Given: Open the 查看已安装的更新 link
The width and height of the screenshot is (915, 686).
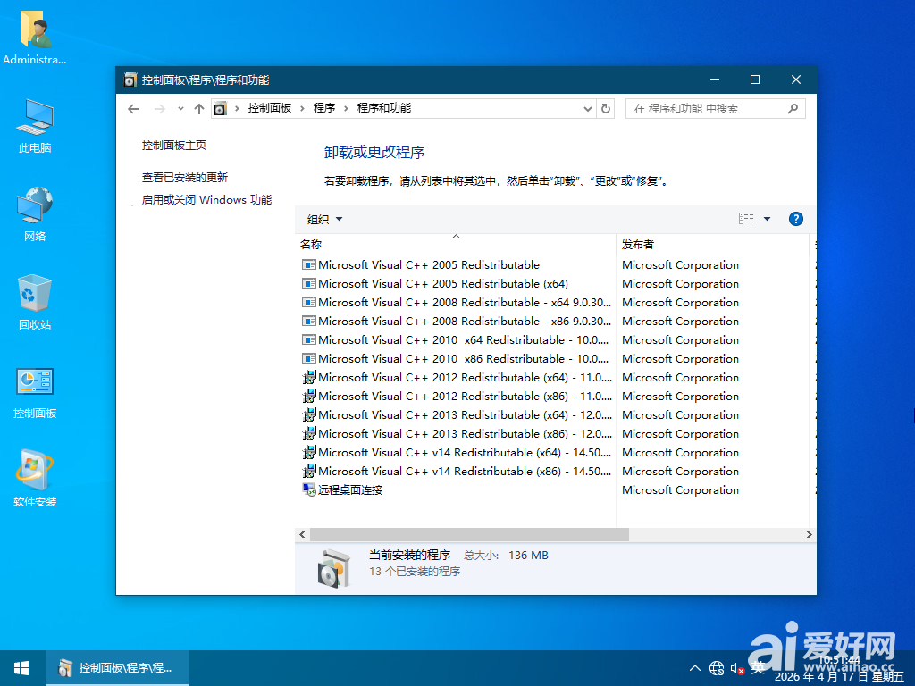Looking at the screenshot, I should (x=184, y=178).
